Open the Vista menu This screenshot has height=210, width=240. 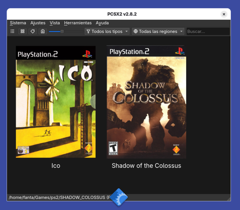55,23
